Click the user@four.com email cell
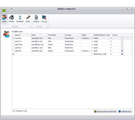 [x=39, y=48]
